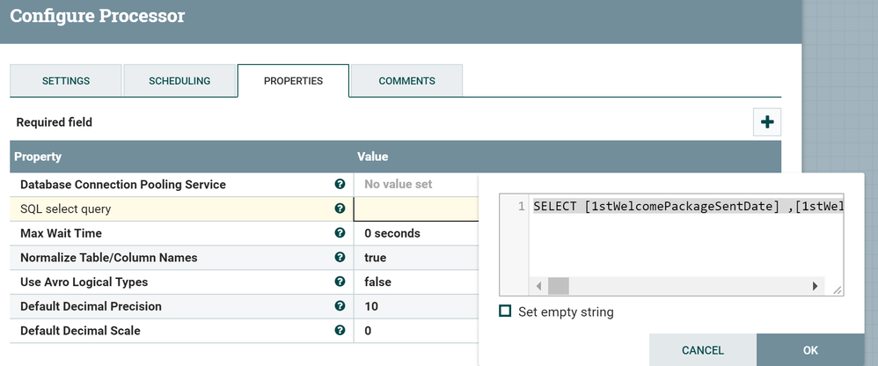This screenshot has width=878, height=366.
Task: Click the add property plus icon
Action: pos(767,122)
